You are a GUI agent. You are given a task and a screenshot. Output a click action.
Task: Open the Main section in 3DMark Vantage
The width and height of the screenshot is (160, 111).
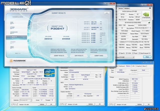point(12,22)
